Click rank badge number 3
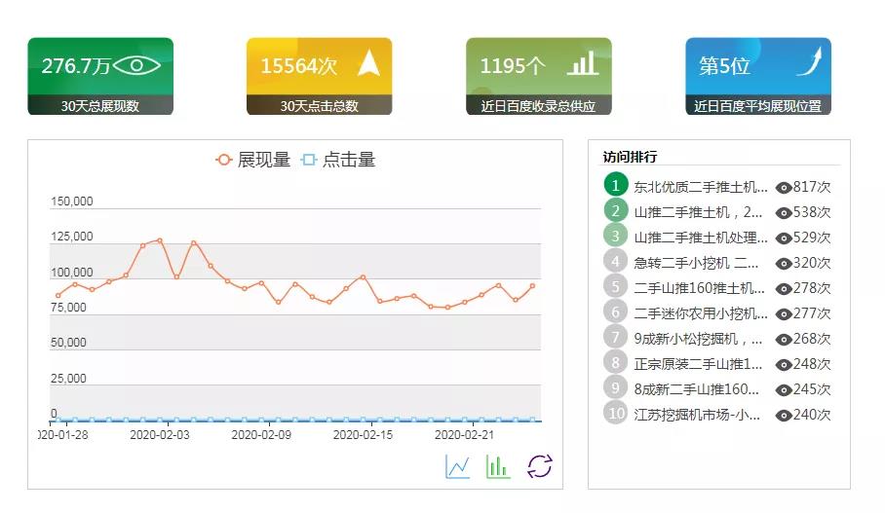 coord(616,236)
